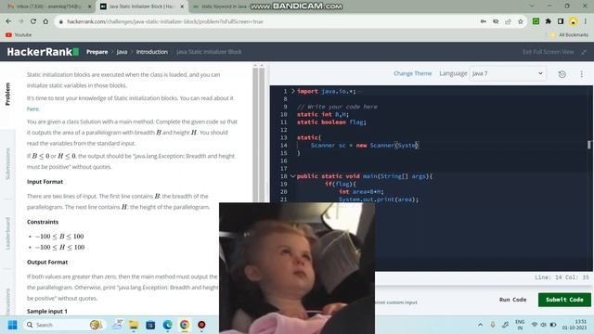Click the HackerRank logo

tap(43, 52)
